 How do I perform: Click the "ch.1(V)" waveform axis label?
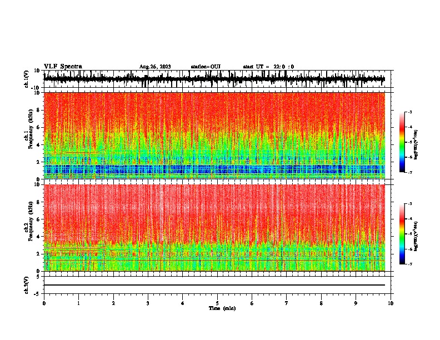(x=27, y=79)
